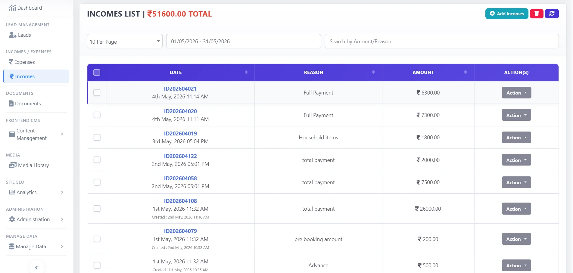Image resolution: width=573 pixels, height=273 pixels.
Task: Expand the Content Management chevron
Action: (x=62, y=134)
